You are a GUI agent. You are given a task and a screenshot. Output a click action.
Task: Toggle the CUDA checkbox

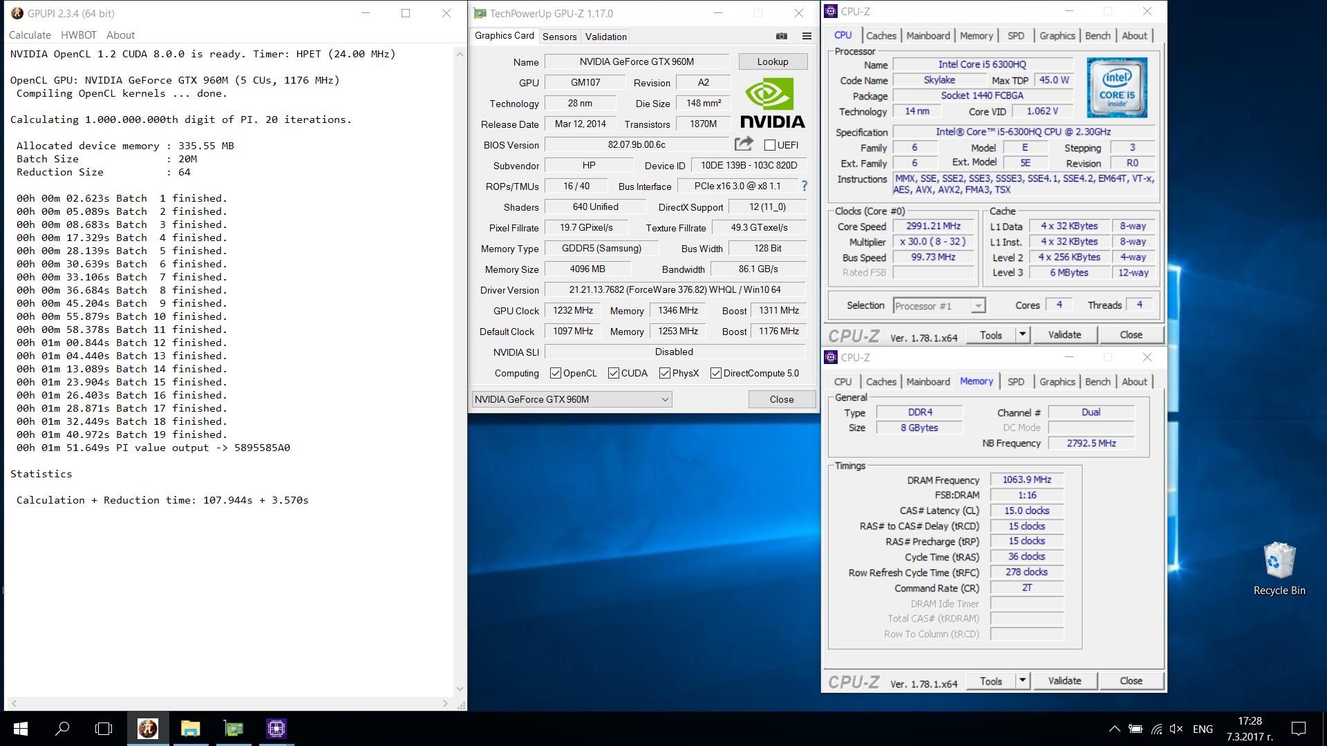(614, 373)
